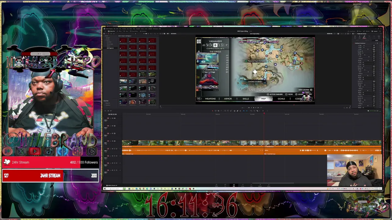The image size is (392, 220).
Task: Delete Multiband Compressor using trash icon
Action: coord(377,43)
